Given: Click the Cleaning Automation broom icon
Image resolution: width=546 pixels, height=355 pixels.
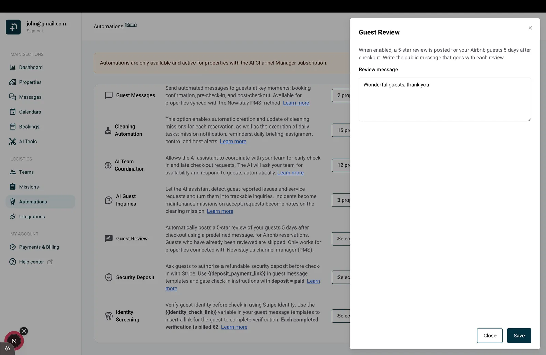Looking at the screenshot, I should pos(108,130).
